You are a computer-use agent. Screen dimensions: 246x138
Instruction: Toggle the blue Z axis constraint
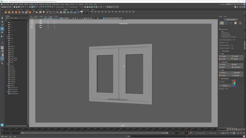tap(234, 85)
